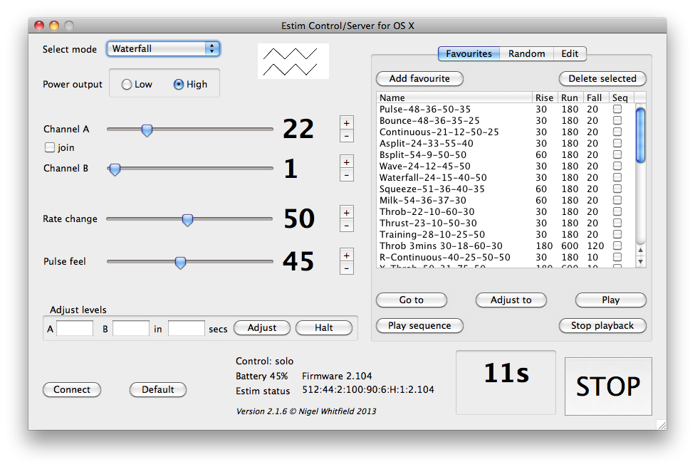Screen dimensions: 695x469
Task: Select Waterfall-24-15-40-50 in the favourites list
Action: coord(434,177)
